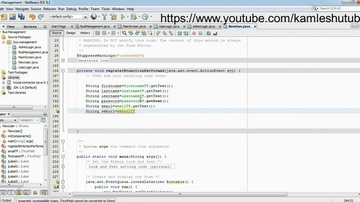The width and height of the screenshot is (360, 202).
Task: Switch to the History view button
Action: [x=85, y=33]
